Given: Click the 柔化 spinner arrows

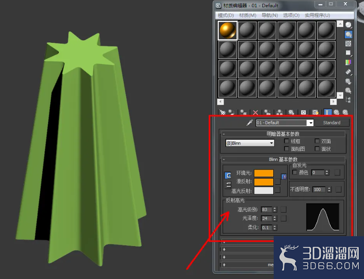Looking at the screenshot, I should 275,228.
